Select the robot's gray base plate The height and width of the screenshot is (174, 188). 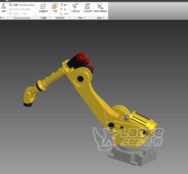coord(133,156)
